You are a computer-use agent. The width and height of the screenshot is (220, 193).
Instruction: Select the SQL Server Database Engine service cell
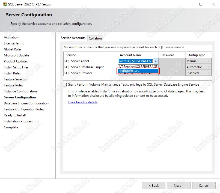(91, 67)
